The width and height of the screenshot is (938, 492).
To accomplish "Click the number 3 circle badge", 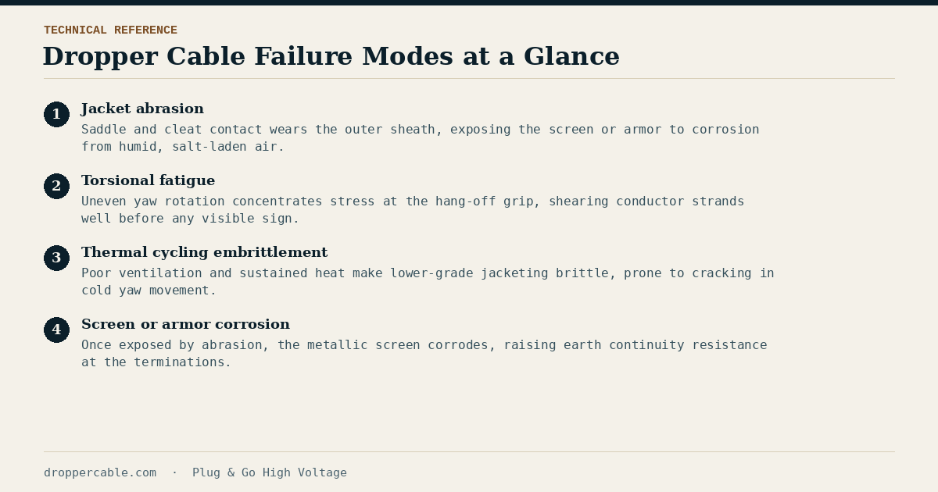I will (x=56, y=258).
